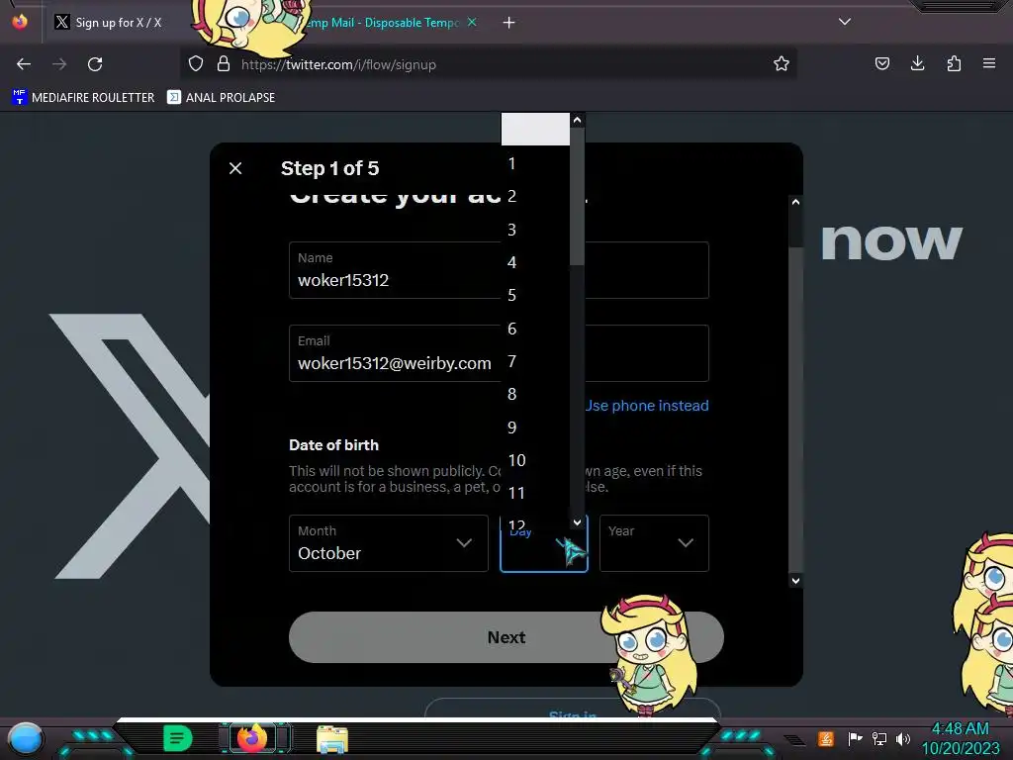This screenshot has width=1013, height=760.
Task: Click dialog scrollbar down arrow
Action: click(796, 580)
